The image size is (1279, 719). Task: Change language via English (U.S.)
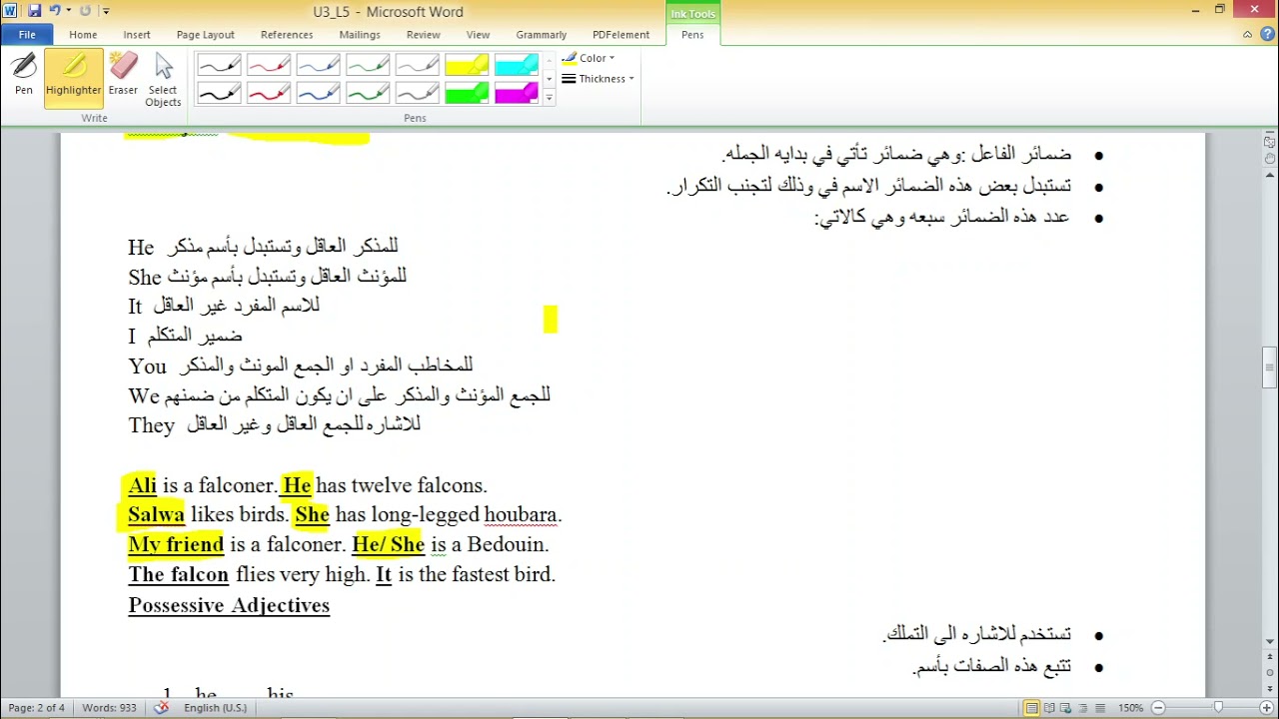point(215,708)
